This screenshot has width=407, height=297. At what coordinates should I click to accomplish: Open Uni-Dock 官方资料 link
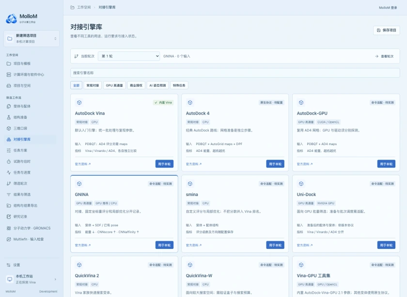[x=305, y=245]
